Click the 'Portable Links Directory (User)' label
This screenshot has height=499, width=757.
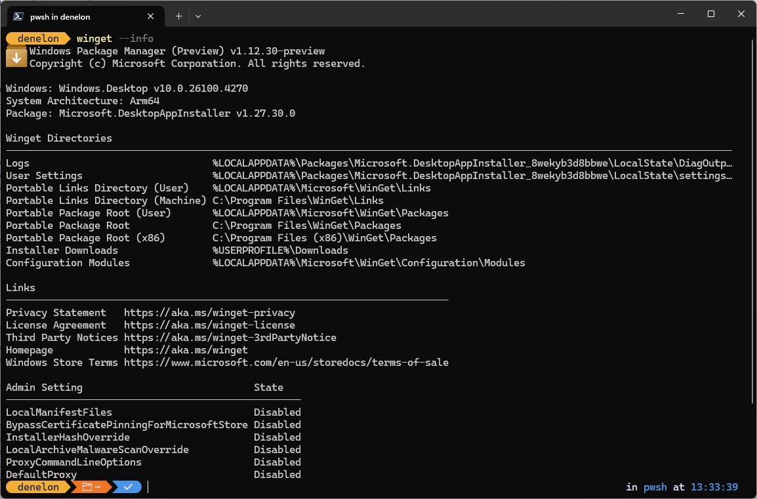[97, 188]
